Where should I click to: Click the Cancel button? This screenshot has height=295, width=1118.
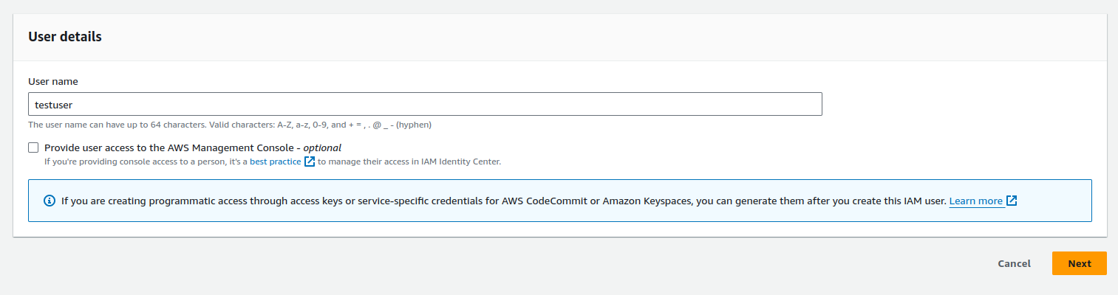coord(1014,263)
